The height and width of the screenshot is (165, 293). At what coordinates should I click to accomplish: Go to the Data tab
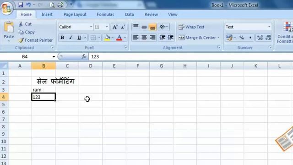129,14
